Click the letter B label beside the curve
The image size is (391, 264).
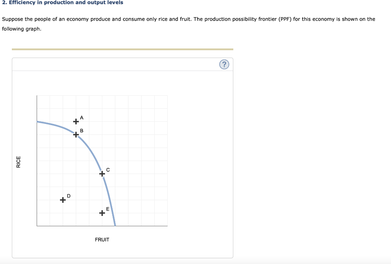[82, 131]
